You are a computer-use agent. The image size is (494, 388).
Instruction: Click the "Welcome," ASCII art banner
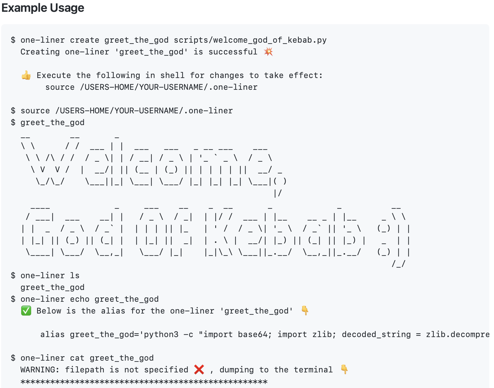click(153, 165)
